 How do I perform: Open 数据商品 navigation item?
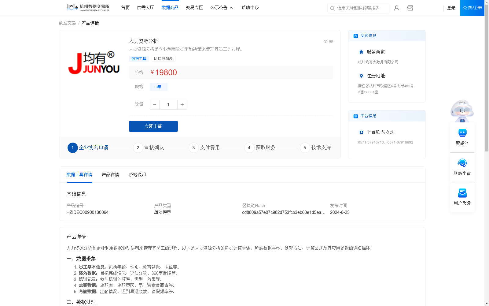click(170, 8)
